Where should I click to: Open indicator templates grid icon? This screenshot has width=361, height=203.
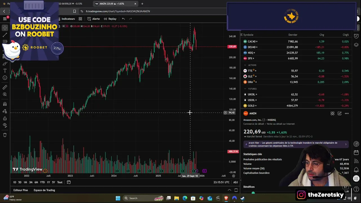(x=80, y=19)
